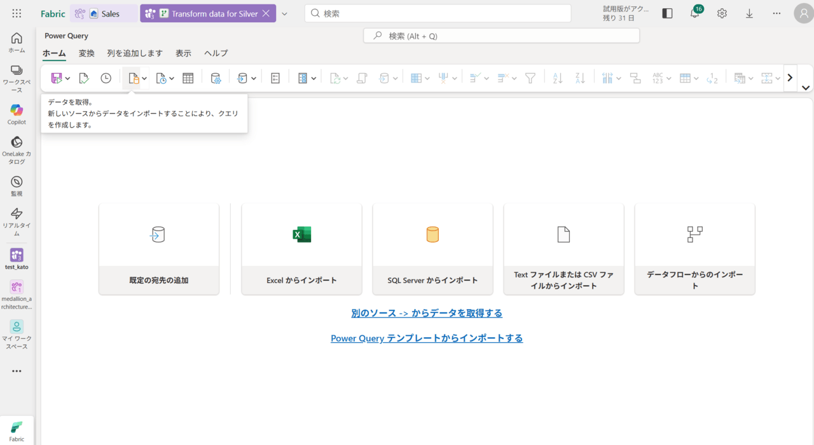This screenshot has height=445, width=814.
Task: Close the Transform data for Silver tab
Action: click(x=266, y=13)
